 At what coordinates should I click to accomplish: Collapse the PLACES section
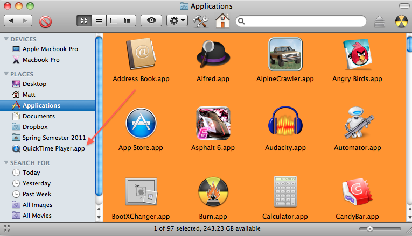click(x=6, y=74)
